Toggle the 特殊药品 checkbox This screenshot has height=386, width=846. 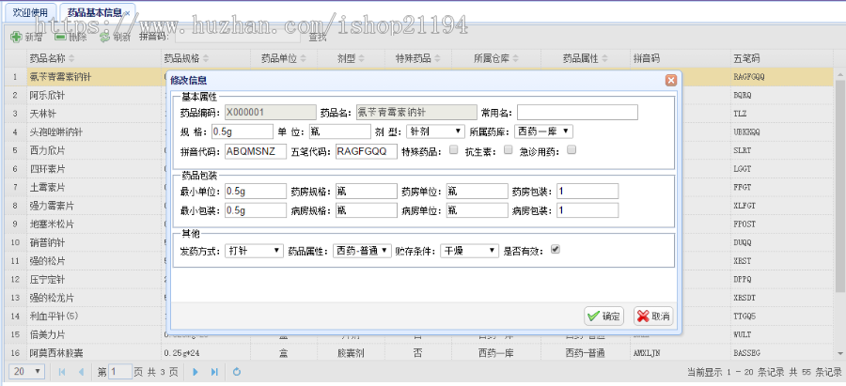click(x=454, y=150)
